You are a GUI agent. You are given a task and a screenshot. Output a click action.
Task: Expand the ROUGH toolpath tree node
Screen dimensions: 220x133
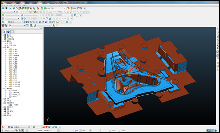tap(6, 91)
